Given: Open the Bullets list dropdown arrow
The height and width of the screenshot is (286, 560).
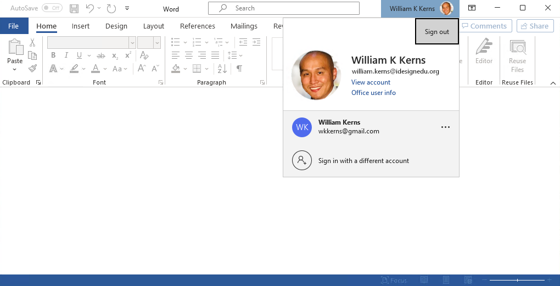Looking at the screenshot, I should pos(185,42).
